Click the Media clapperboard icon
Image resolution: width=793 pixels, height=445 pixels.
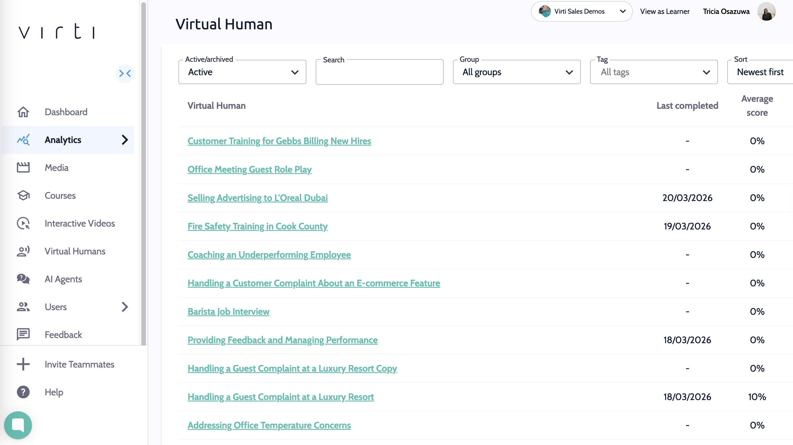(23, 168)
